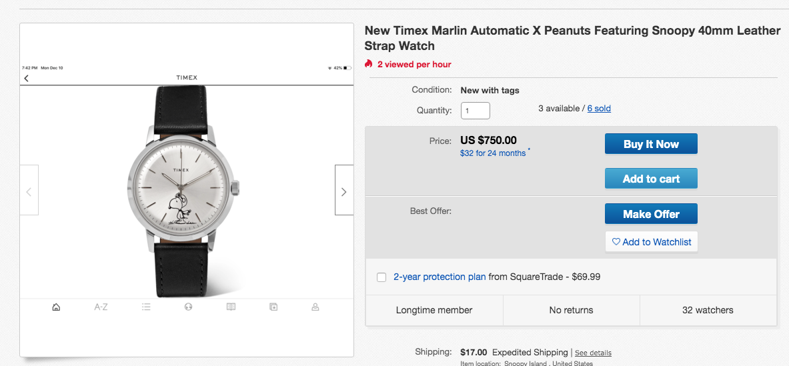This screenshot has height=366, width=789.
Task: Click the profile person icon
Action: click(x=315, y=307)
